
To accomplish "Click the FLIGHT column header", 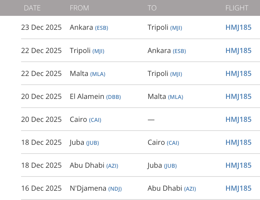I will point(237,8).
